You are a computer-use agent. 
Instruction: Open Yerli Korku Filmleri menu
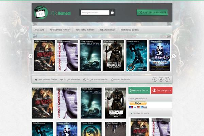(85, 30)
